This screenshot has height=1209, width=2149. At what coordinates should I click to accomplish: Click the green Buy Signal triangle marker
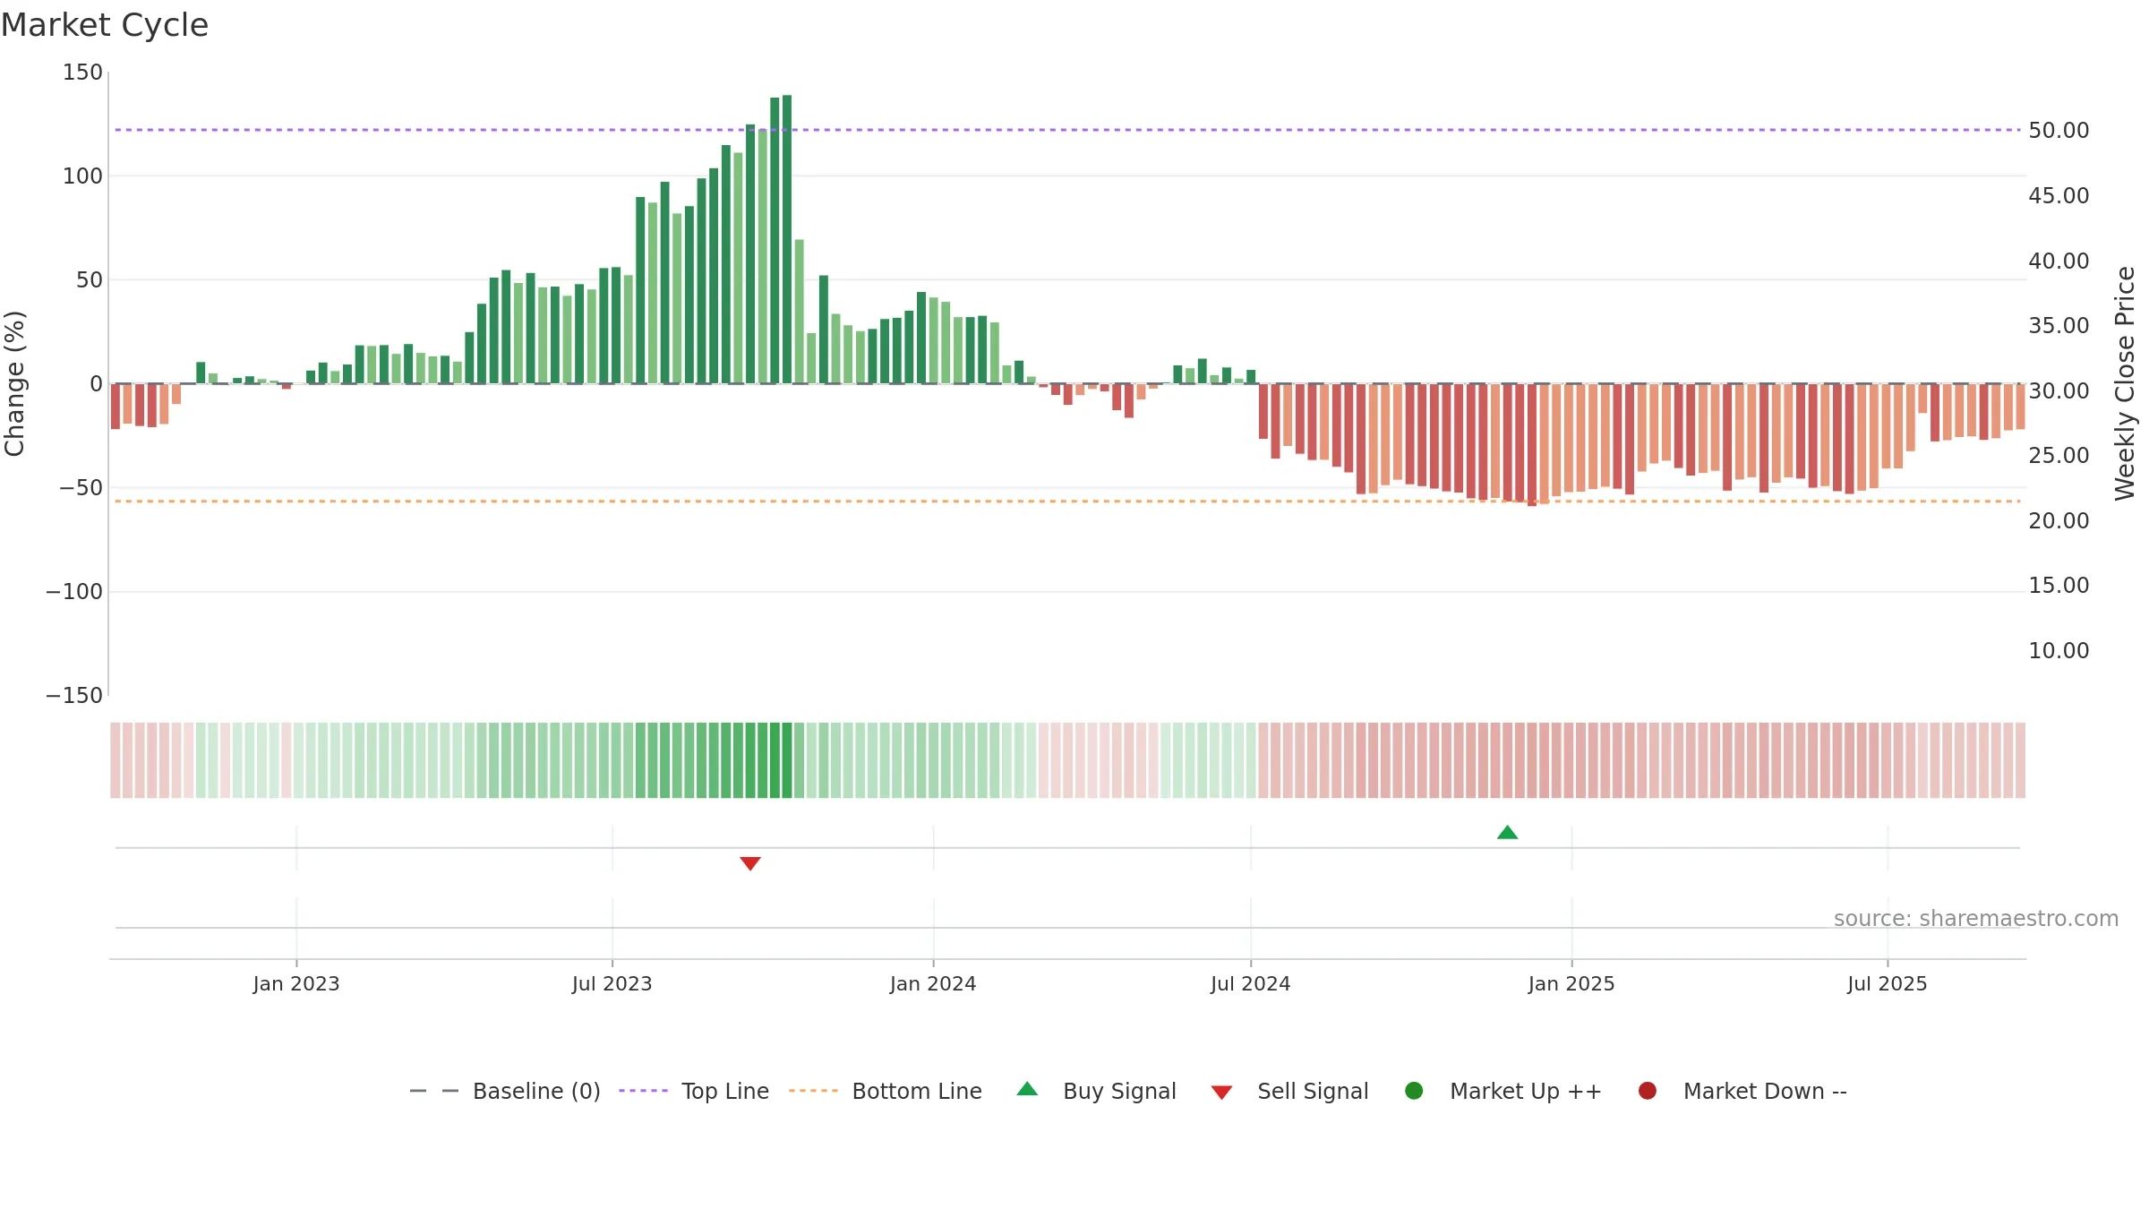[x=1507, y=833]
